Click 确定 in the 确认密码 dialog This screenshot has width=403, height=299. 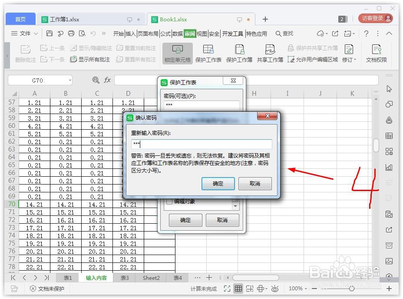coord(218,184)
